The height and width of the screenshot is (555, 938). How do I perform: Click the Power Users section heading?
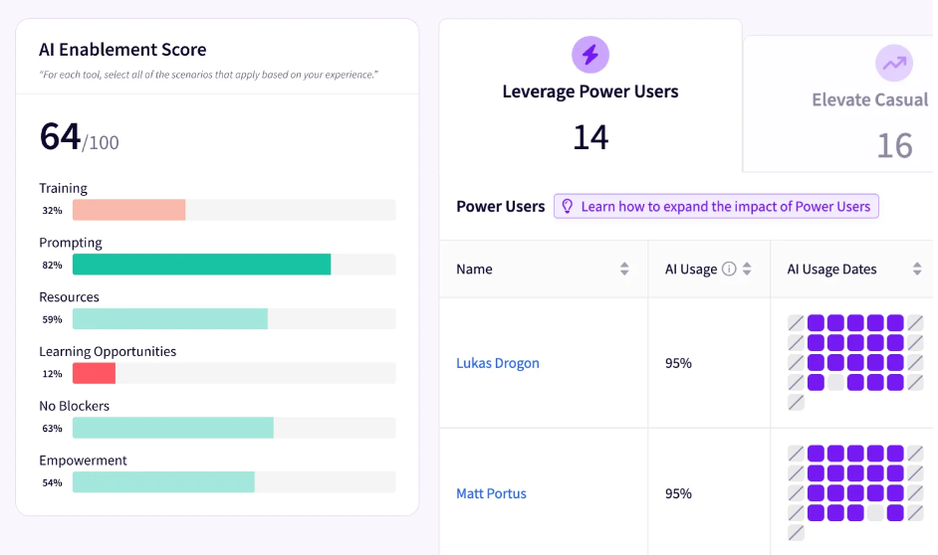[501, 206]
